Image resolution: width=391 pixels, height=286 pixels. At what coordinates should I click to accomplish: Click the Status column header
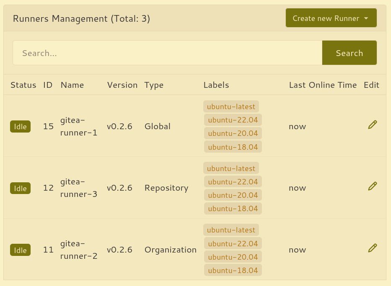(23, 85)
